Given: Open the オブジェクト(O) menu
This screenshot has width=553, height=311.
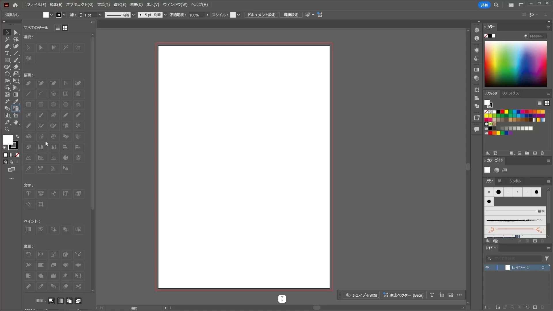Looking at the screenshot, I should coord(80,5).
